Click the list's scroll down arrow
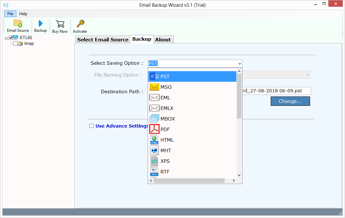Viewport: 345px width, 218px height. click(239, 175)
